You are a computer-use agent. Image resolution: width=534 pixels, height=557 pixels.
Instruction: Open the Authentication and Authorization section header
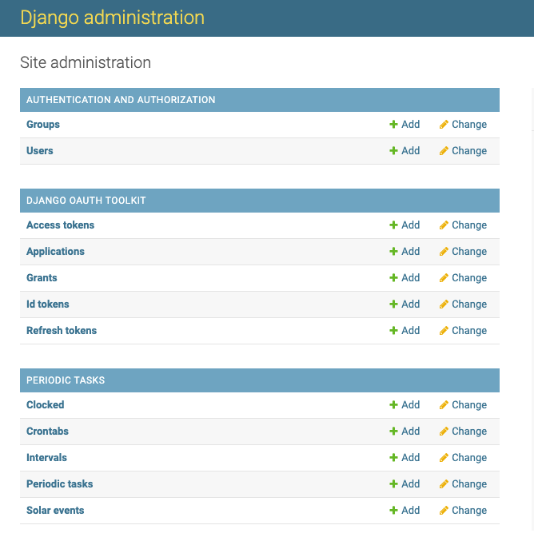coord(121,100)
